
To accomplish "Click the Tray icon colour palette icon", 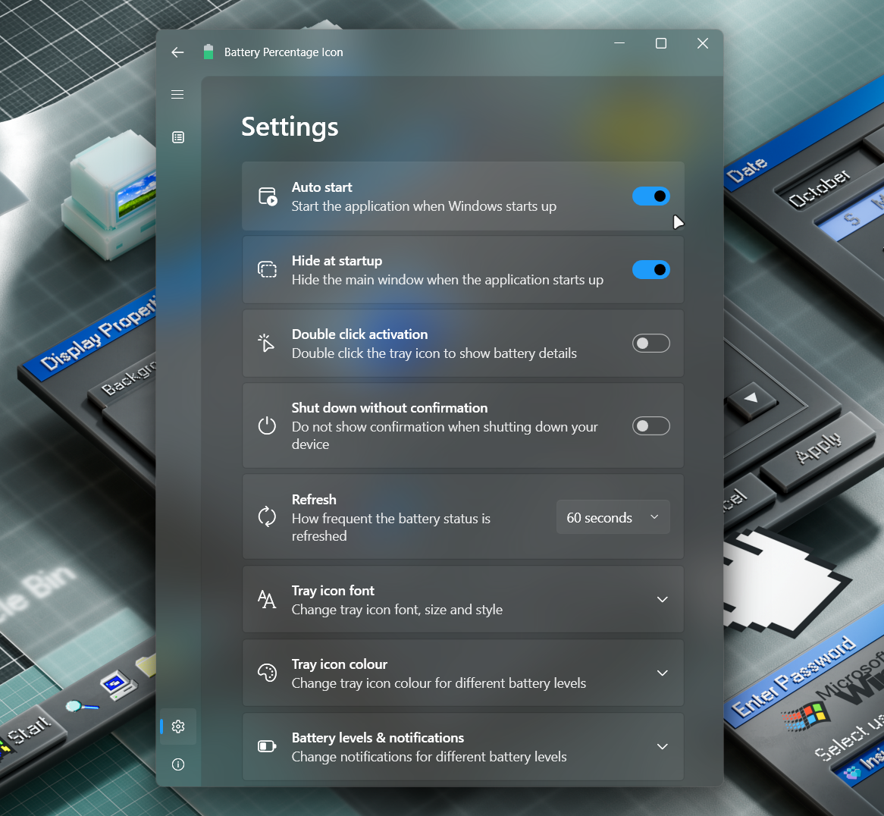I will click(x=267, y=673).
